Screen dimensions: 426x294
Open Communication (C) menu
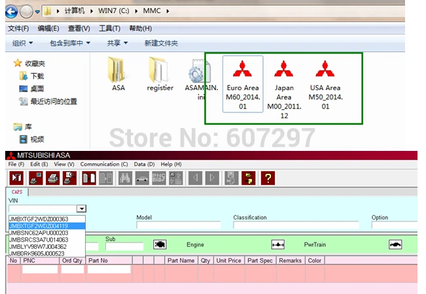tap(104, 164)
